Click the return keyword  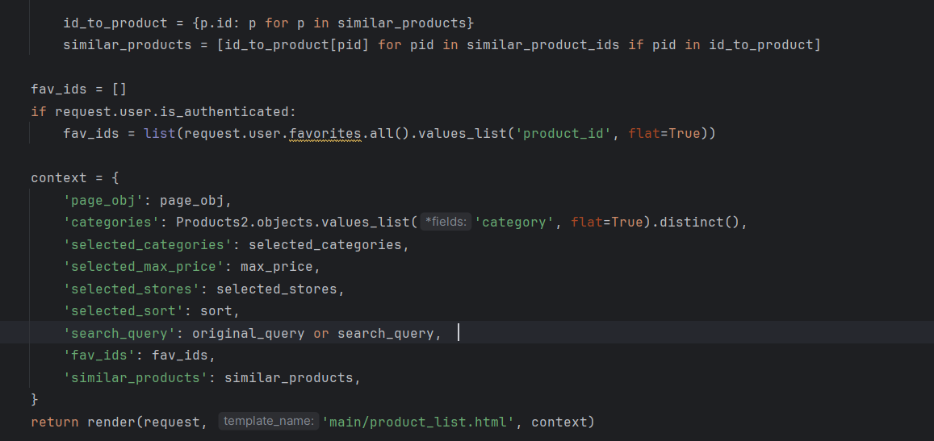tap(55, 422)
